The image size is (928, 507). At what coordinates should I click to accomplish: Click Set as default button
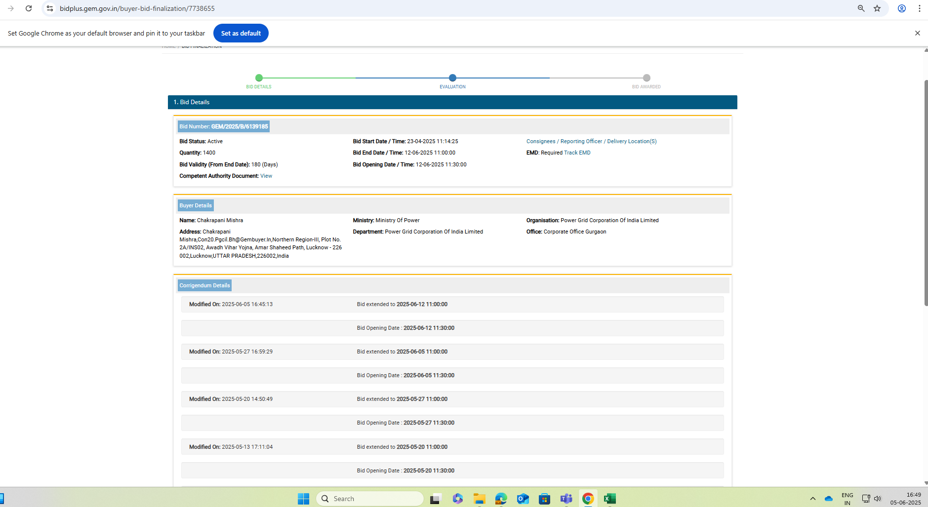[x=241, y=33]
